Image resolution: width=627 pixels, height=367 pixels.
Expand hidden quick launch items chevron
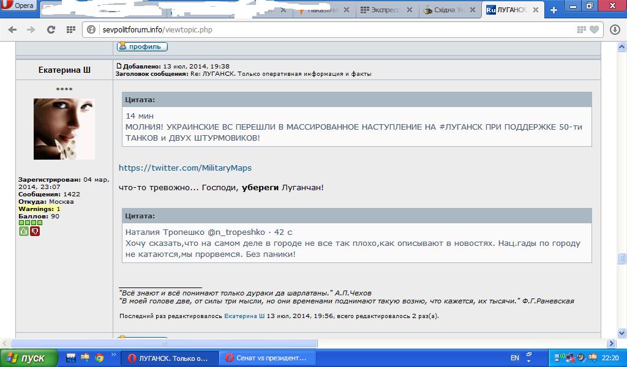point(114,355)
